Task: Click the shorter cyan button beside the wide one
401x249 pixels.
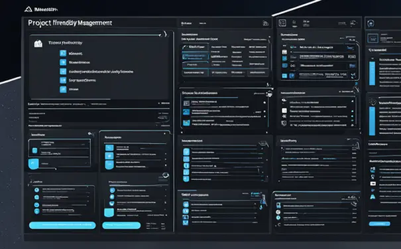Action: click(121, 225)
